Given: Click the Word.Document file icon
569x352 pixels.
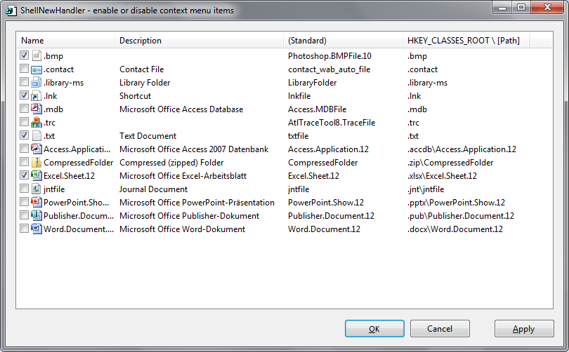Looking at the screenshot, I should click(37, 229).
